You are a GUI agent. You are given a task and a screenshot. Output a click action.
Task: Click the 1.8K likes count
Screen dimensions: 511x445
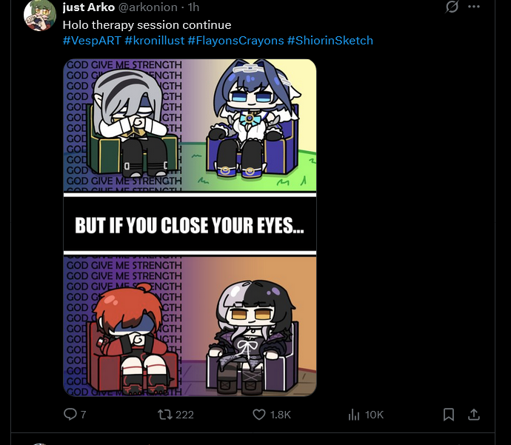(280, 415)
